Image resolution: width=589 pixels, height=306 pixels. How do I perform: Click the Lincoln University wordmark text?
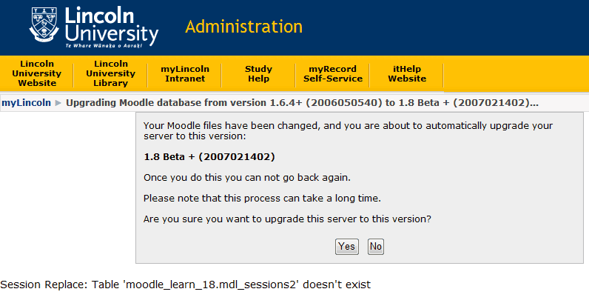coord(112,24)
